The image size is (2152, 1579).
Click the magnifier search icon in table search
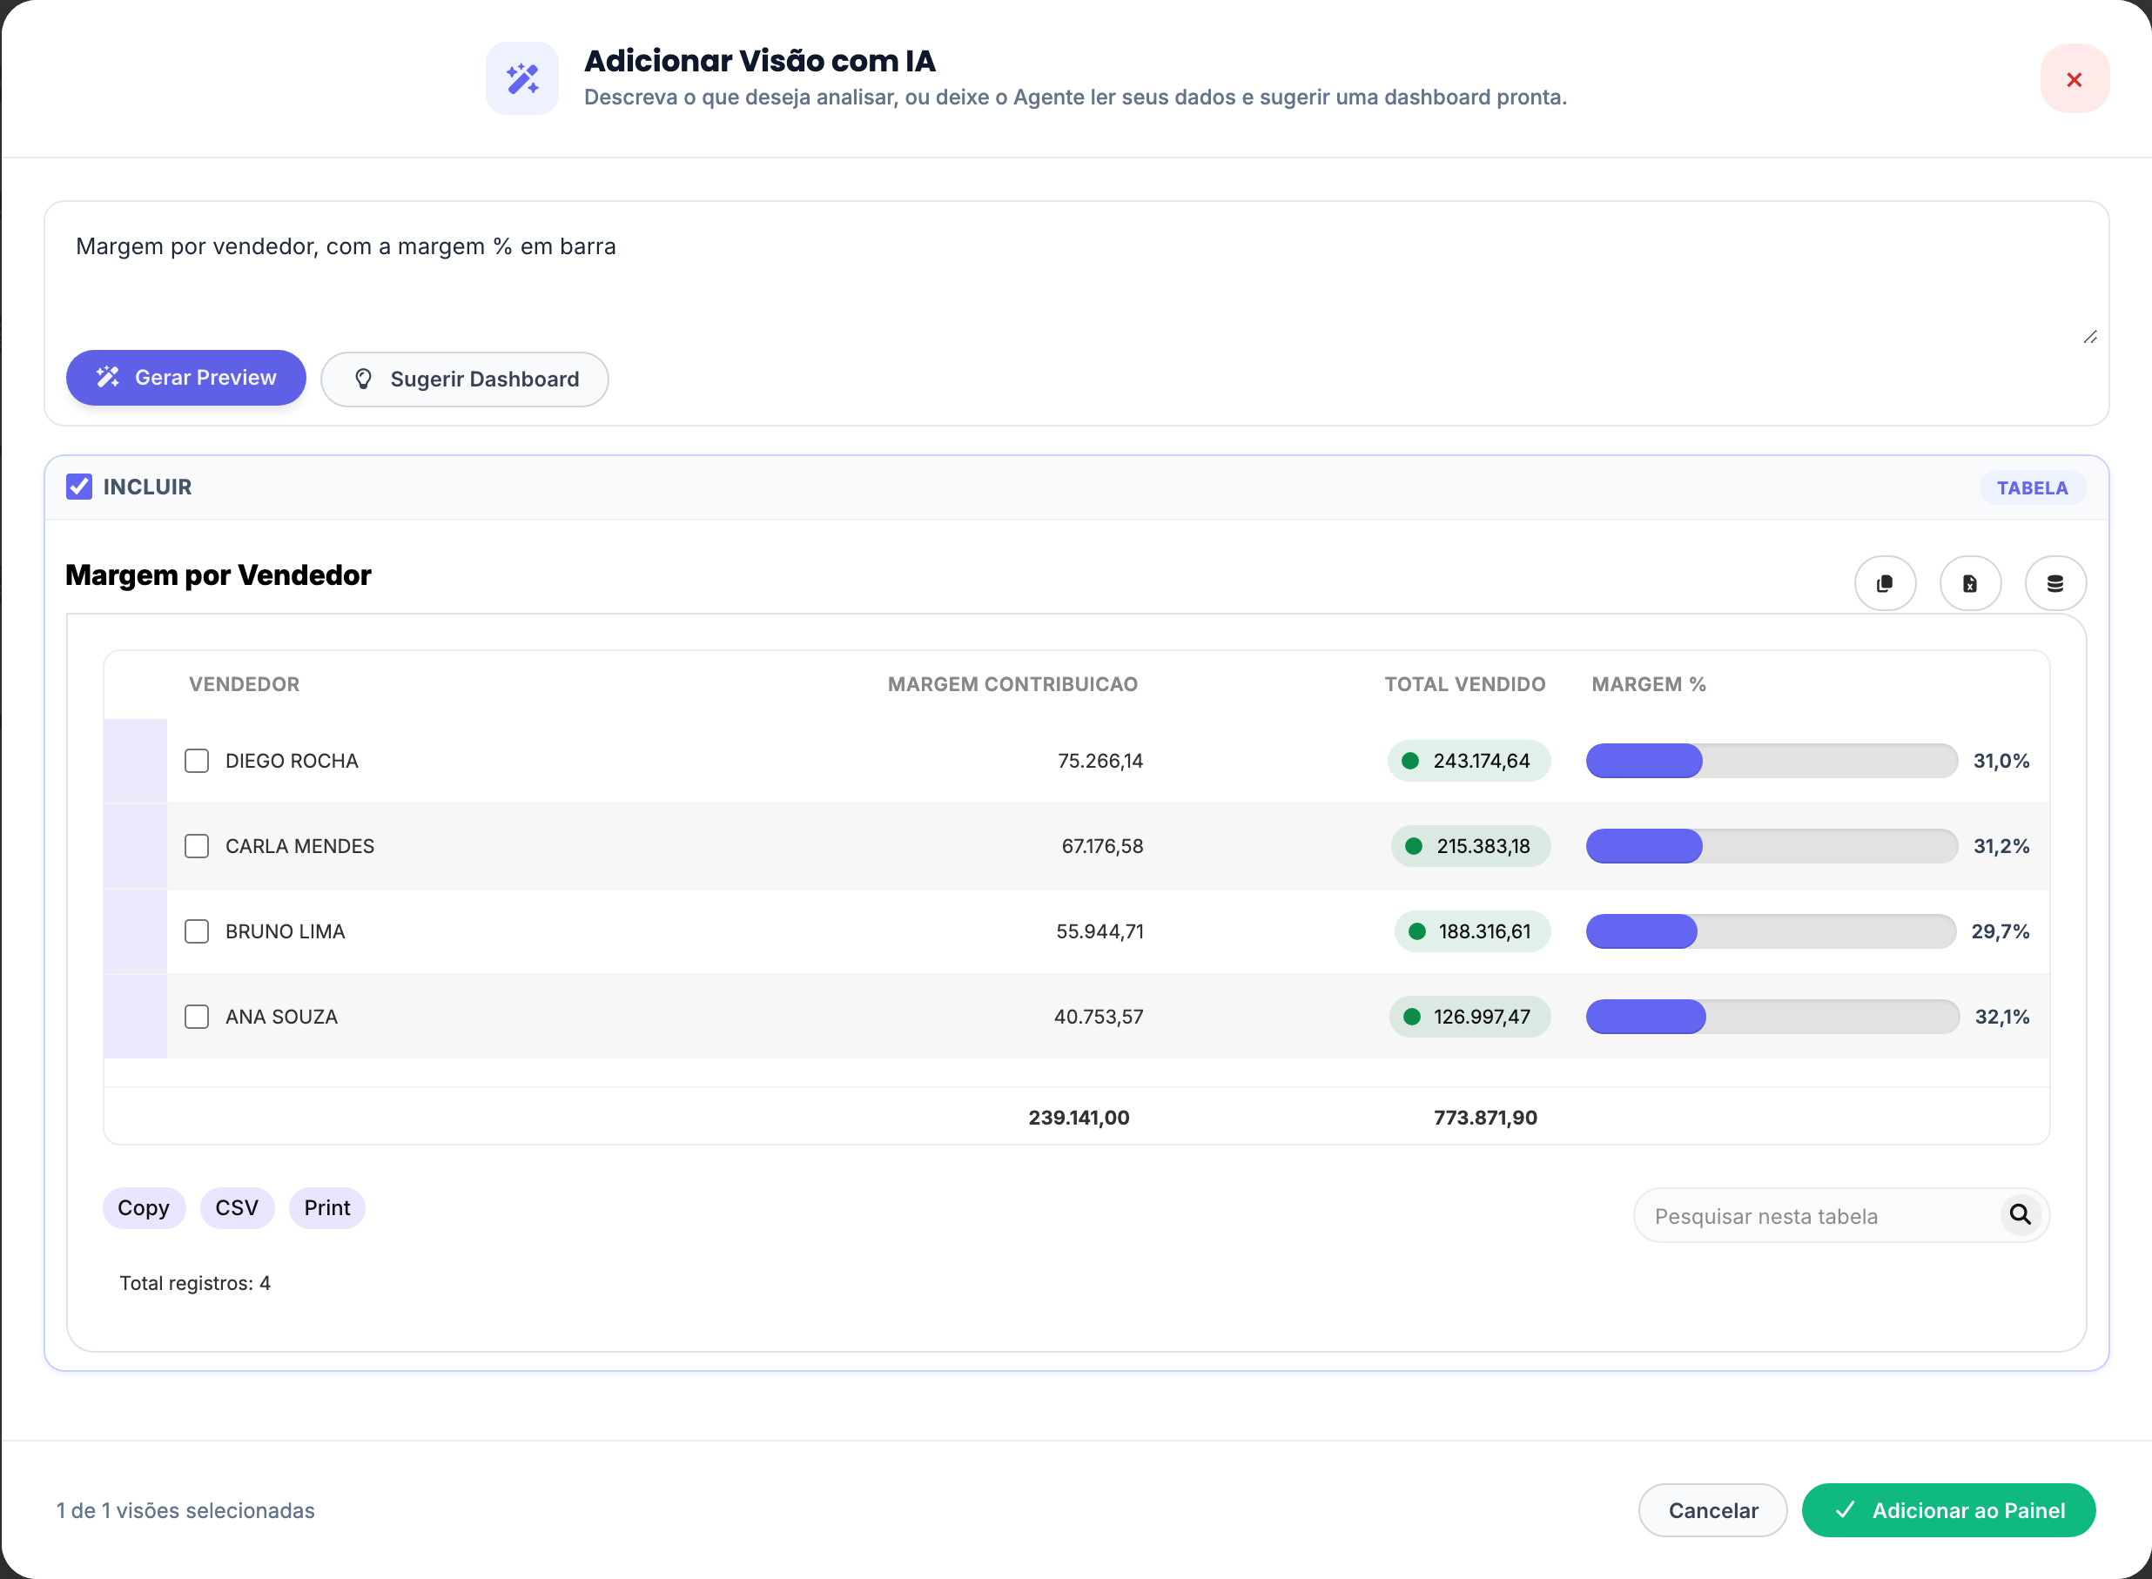tap(2019, 1214)
